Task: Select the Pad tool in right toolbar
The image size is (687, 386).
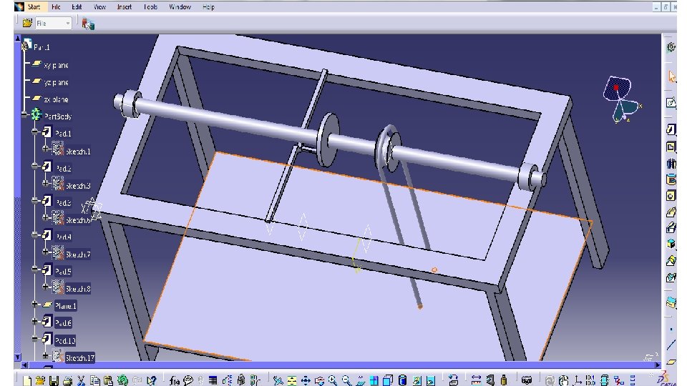Action: click(x=671, y=129)
